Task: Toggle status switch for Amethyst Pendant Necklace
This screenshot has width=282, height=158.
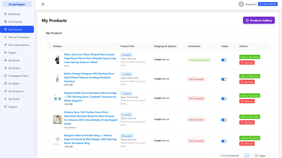Action: [224, 79]
